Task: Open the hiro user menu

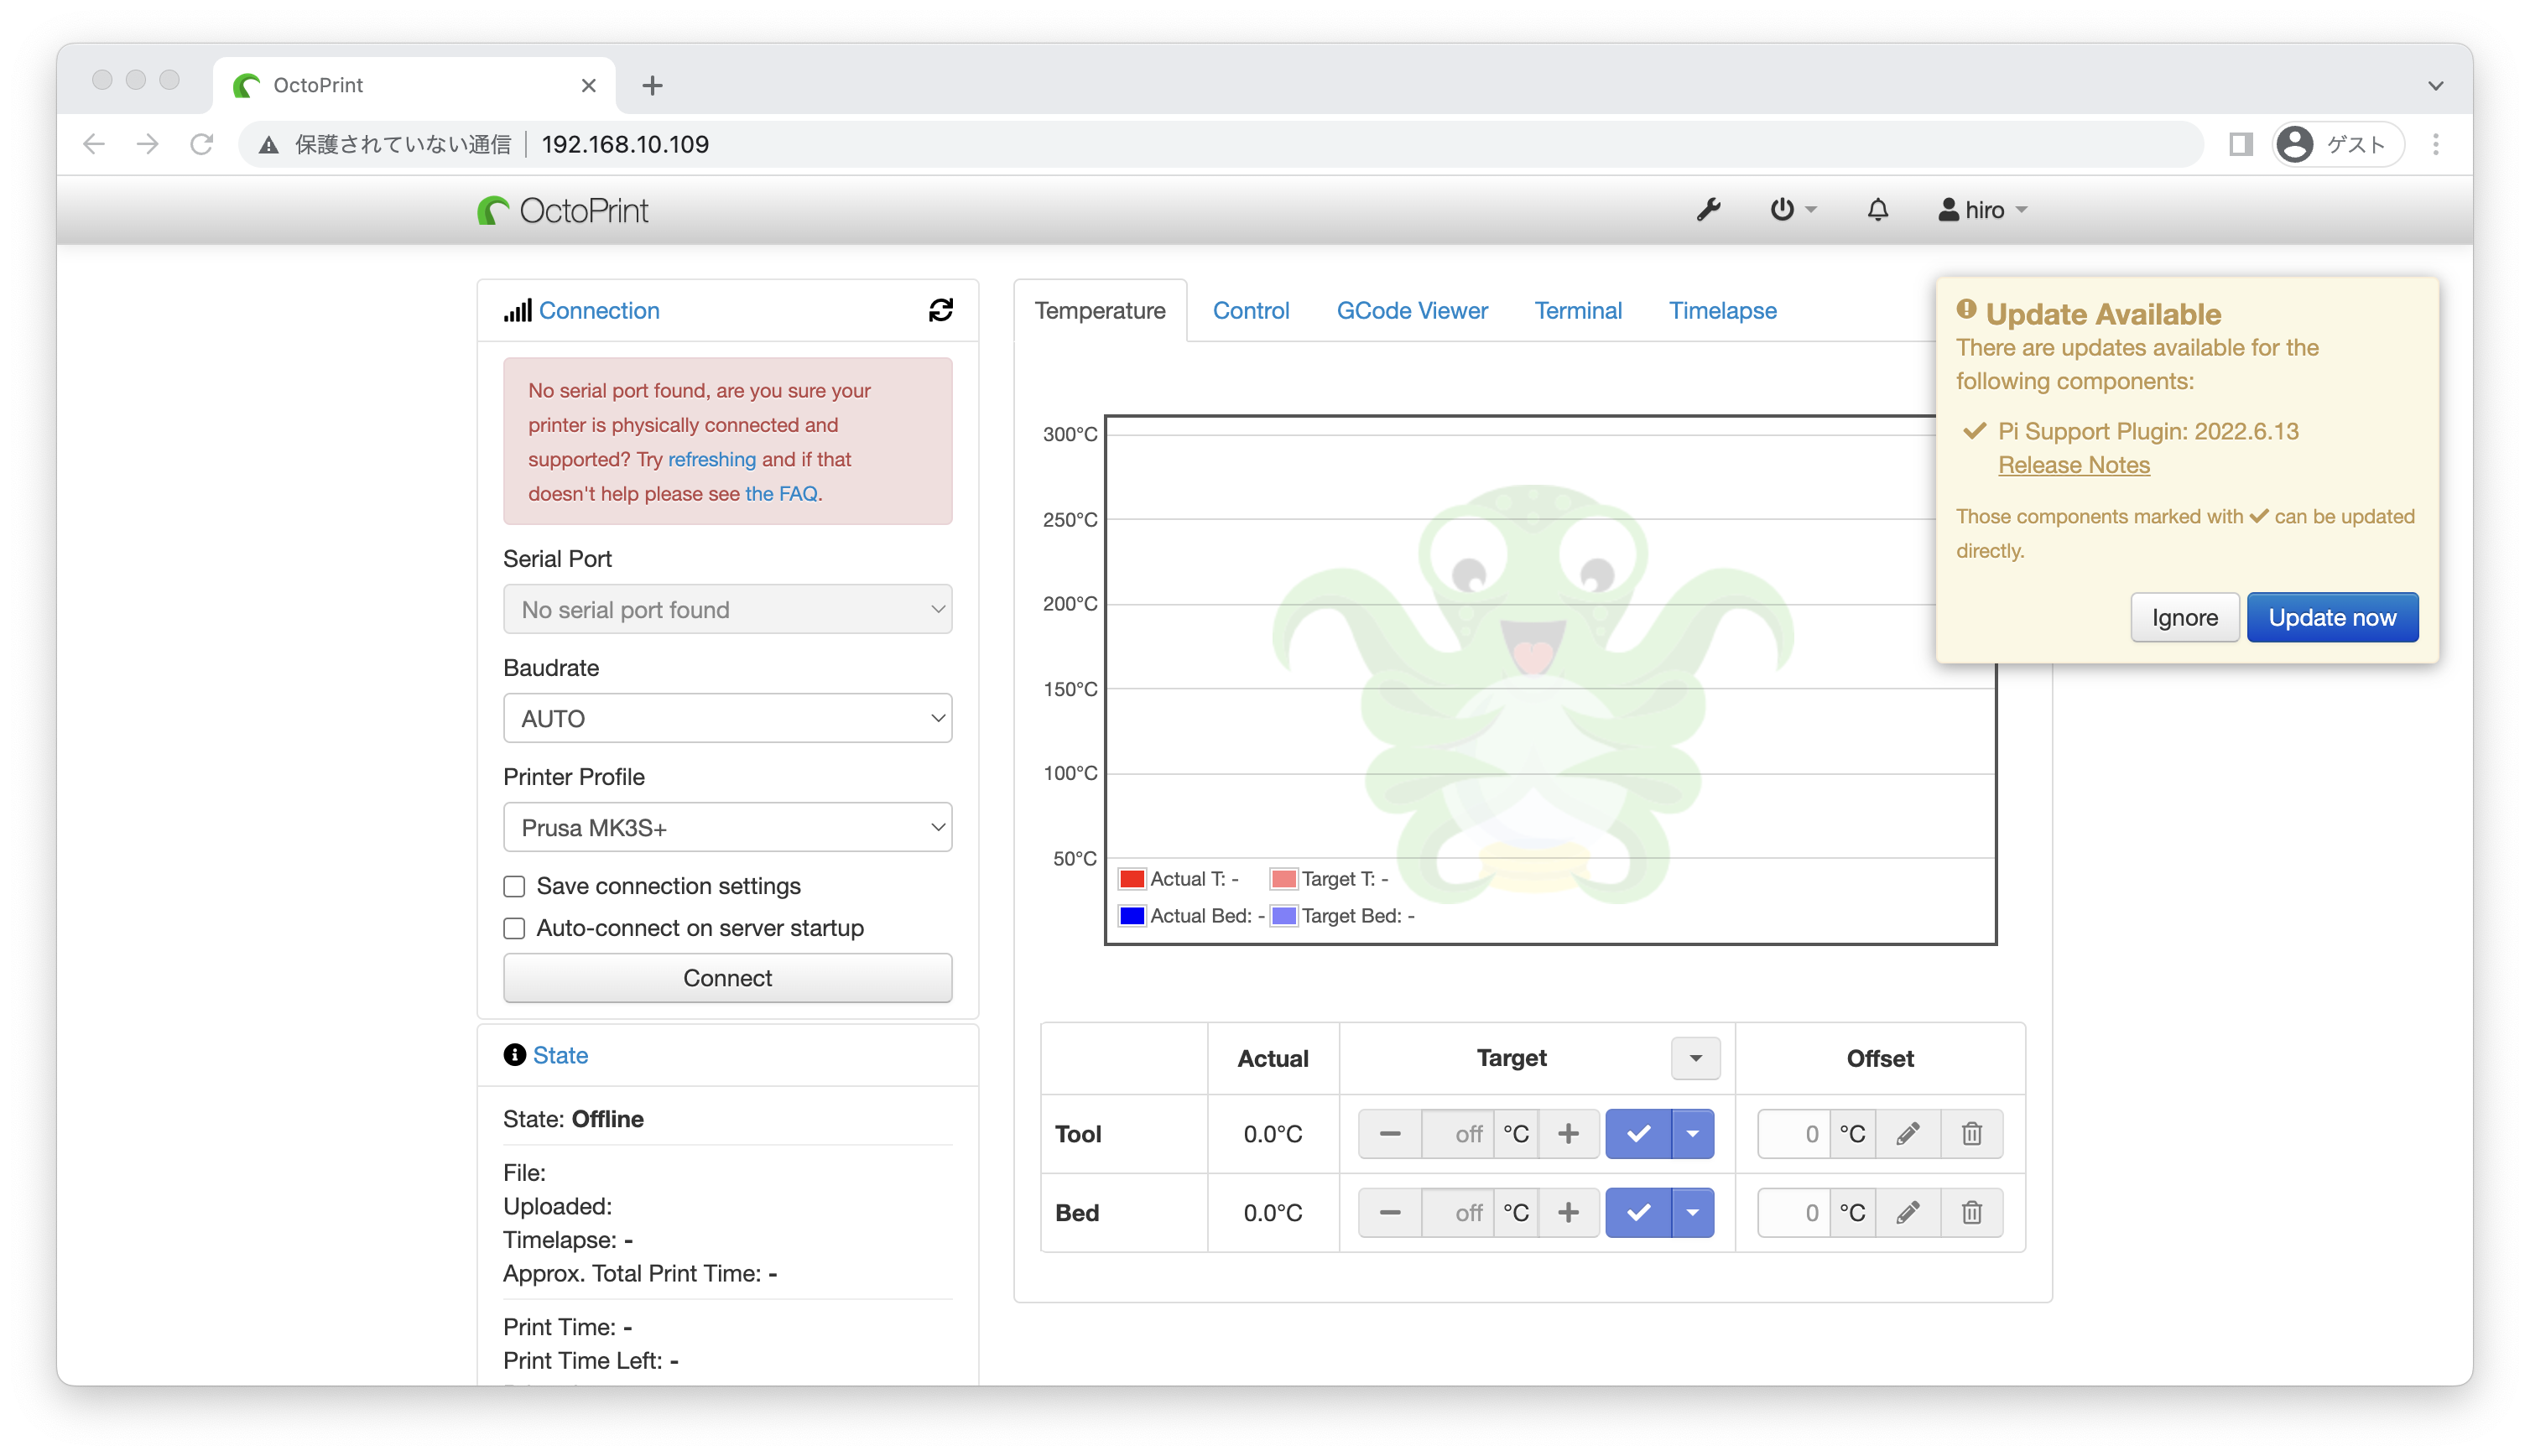Action: (x=1983, y=210)
